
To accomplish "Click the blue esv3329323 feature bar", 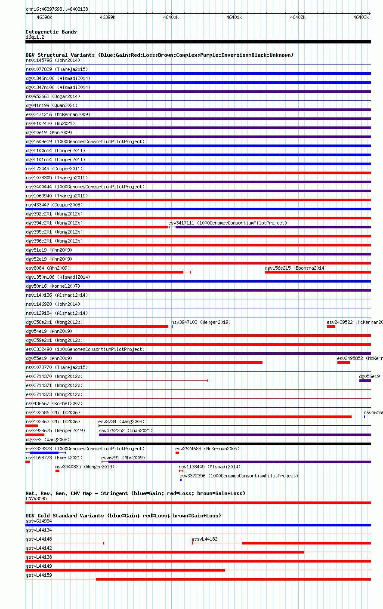I will coord(44,453).
